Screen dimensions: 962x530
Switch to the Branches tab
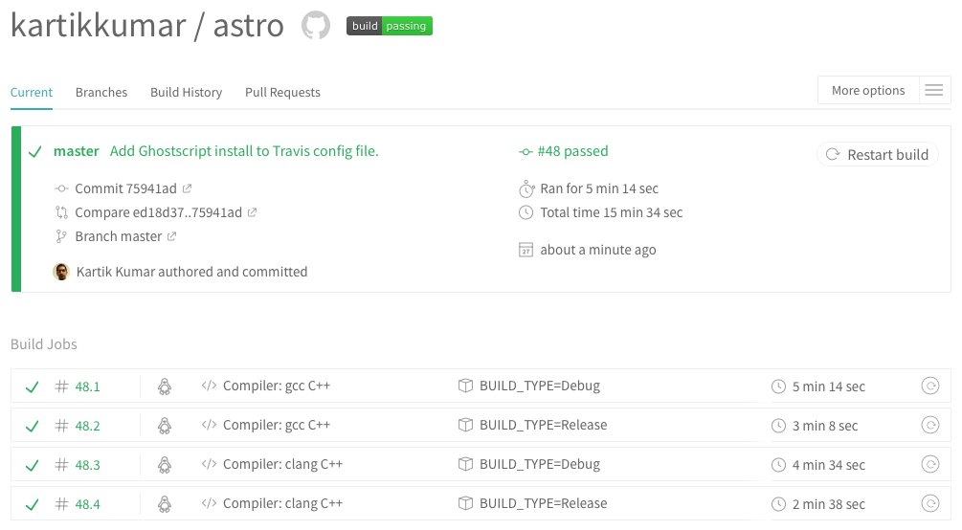101,92
